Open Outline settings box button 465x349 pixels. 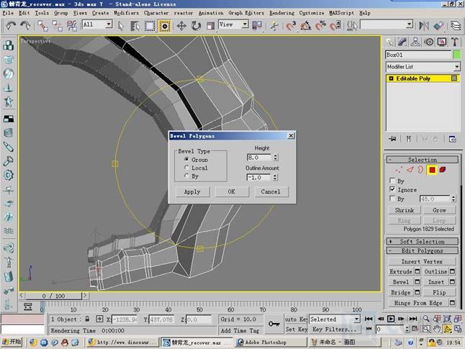(452, 271)
